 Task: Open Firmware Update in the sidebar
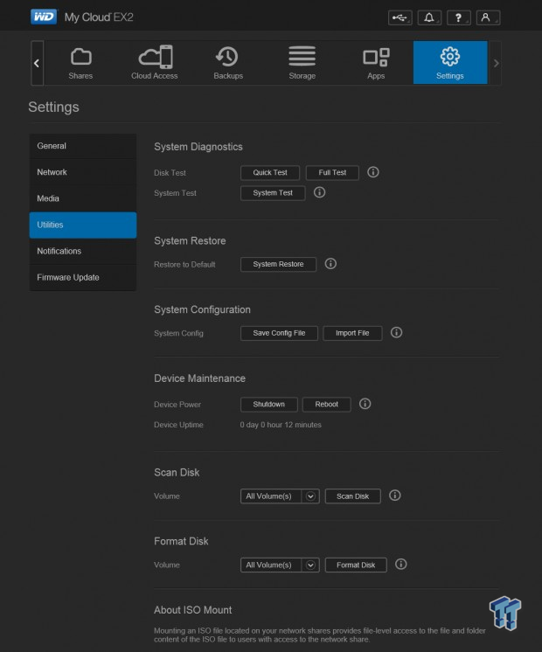pos(83,277)
